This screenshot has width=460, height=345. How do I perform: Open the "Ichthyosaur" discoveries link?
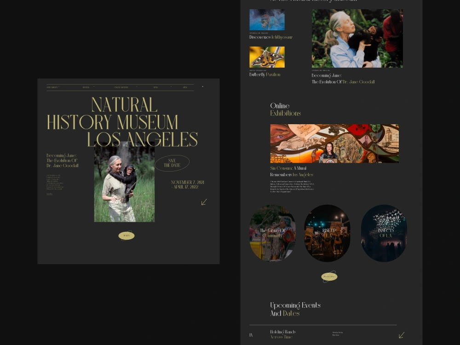282,37
